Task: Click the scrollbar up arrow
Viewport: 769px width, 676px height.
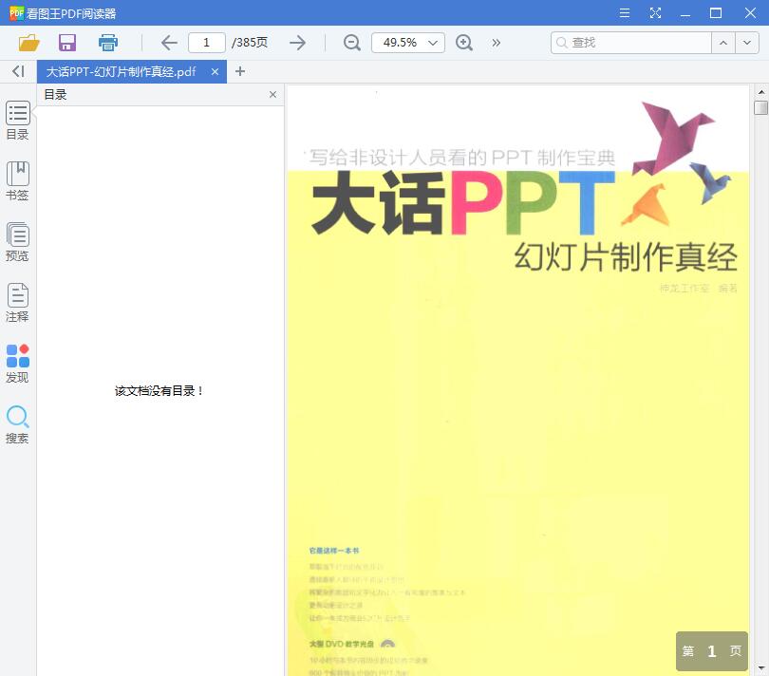Action: click(760, 92)
